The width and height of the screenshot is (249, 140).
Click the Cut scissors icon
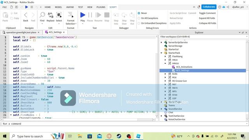(x=12, y=13)
